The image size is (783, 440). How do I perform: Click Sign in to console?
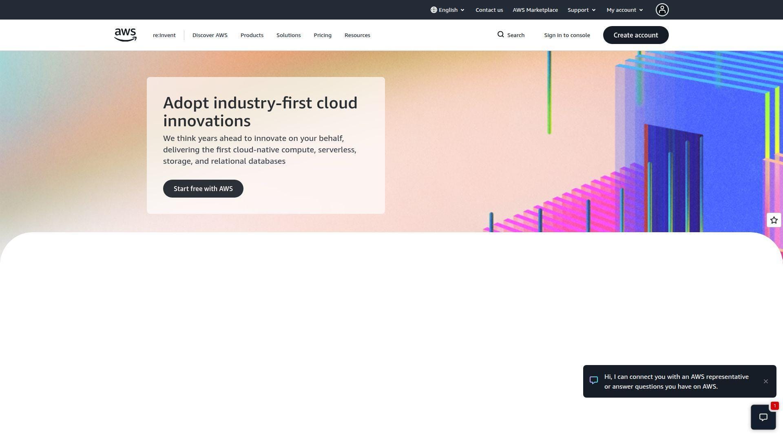pyautogui.click(x=567, y=35)
